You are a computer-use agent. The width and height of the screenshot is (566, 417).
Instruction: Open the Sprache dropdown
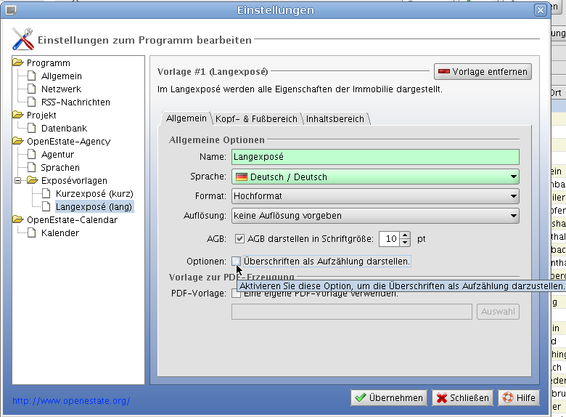click(375, 177)
